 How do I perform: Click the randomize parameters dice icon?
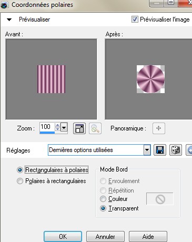pyautogui.click(x=176, y=150)
